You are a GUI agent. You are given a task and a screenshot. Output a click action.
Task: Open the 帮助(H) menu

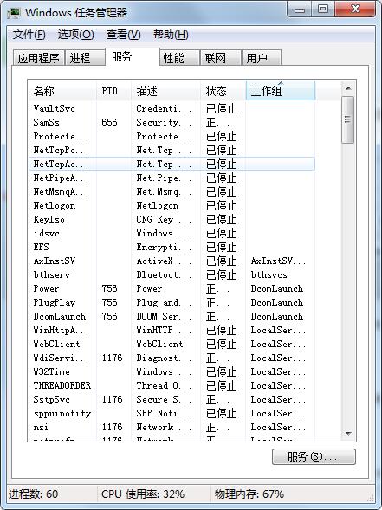coord(171,35)
